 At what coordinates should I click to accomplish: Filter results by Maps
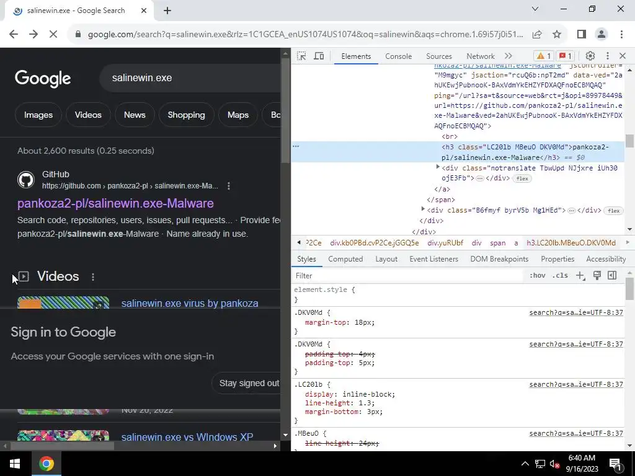238,115
